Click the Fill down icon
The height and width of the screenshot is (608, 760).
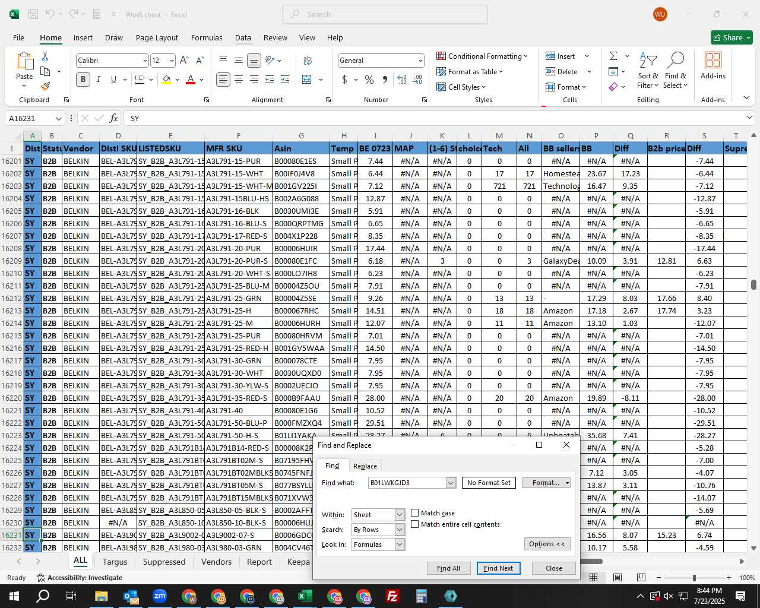613,71
